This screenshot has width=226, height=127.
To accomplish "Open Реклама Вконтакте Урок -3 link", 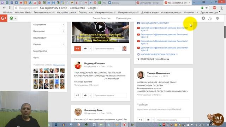I will 164,42.
